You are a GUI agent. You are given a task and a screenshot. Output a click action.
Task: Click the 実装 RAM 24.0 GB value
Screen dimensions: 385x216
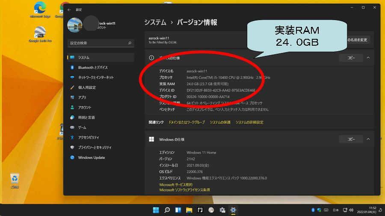click(x=207, y=84)
